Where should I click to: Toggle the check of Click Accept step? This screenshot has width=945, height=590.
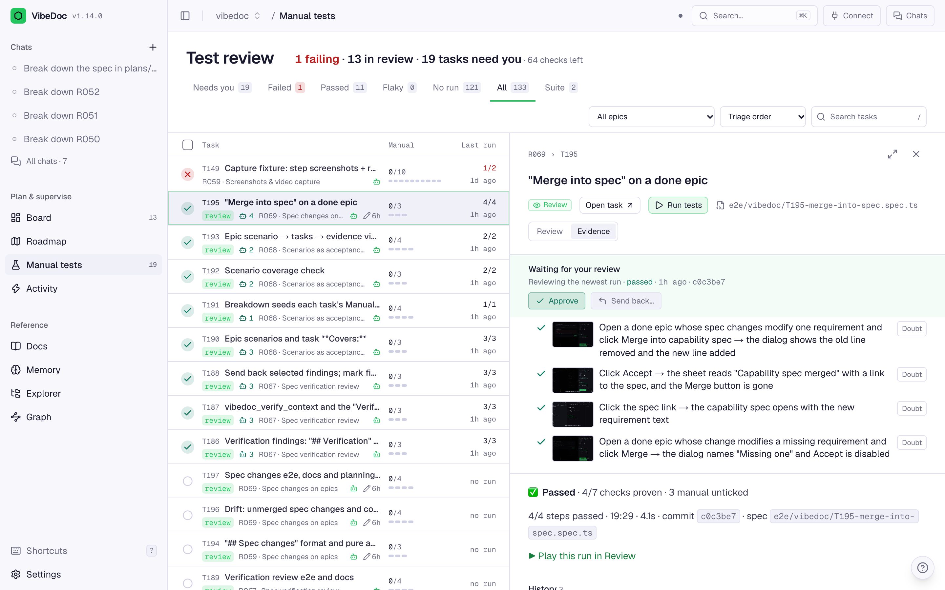(x=541, y=373)
